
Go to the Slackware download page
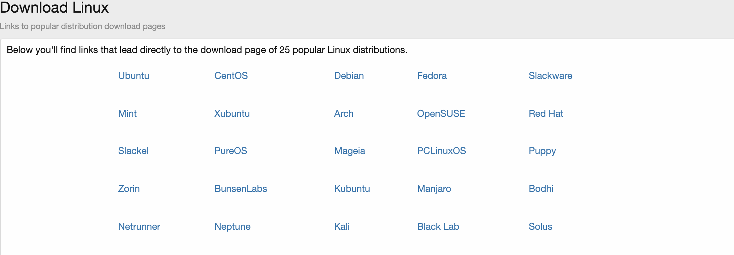(x=550, y=76)
